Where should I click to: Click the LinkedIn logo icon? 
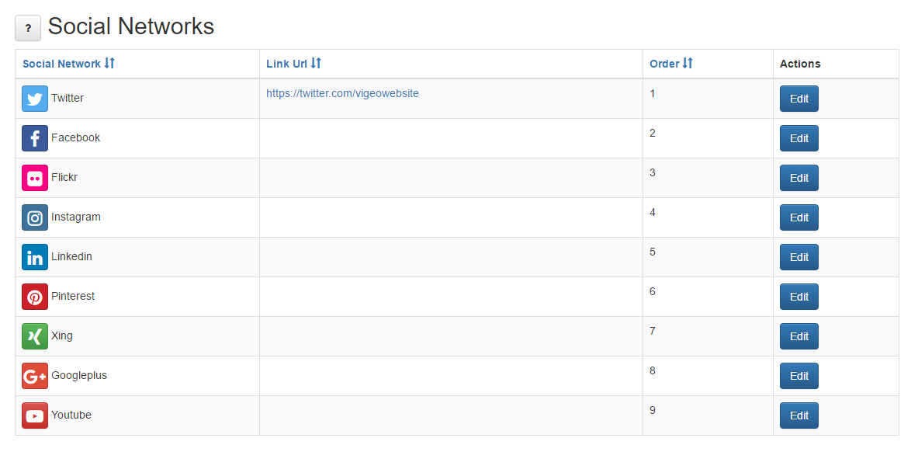[35, 257]
